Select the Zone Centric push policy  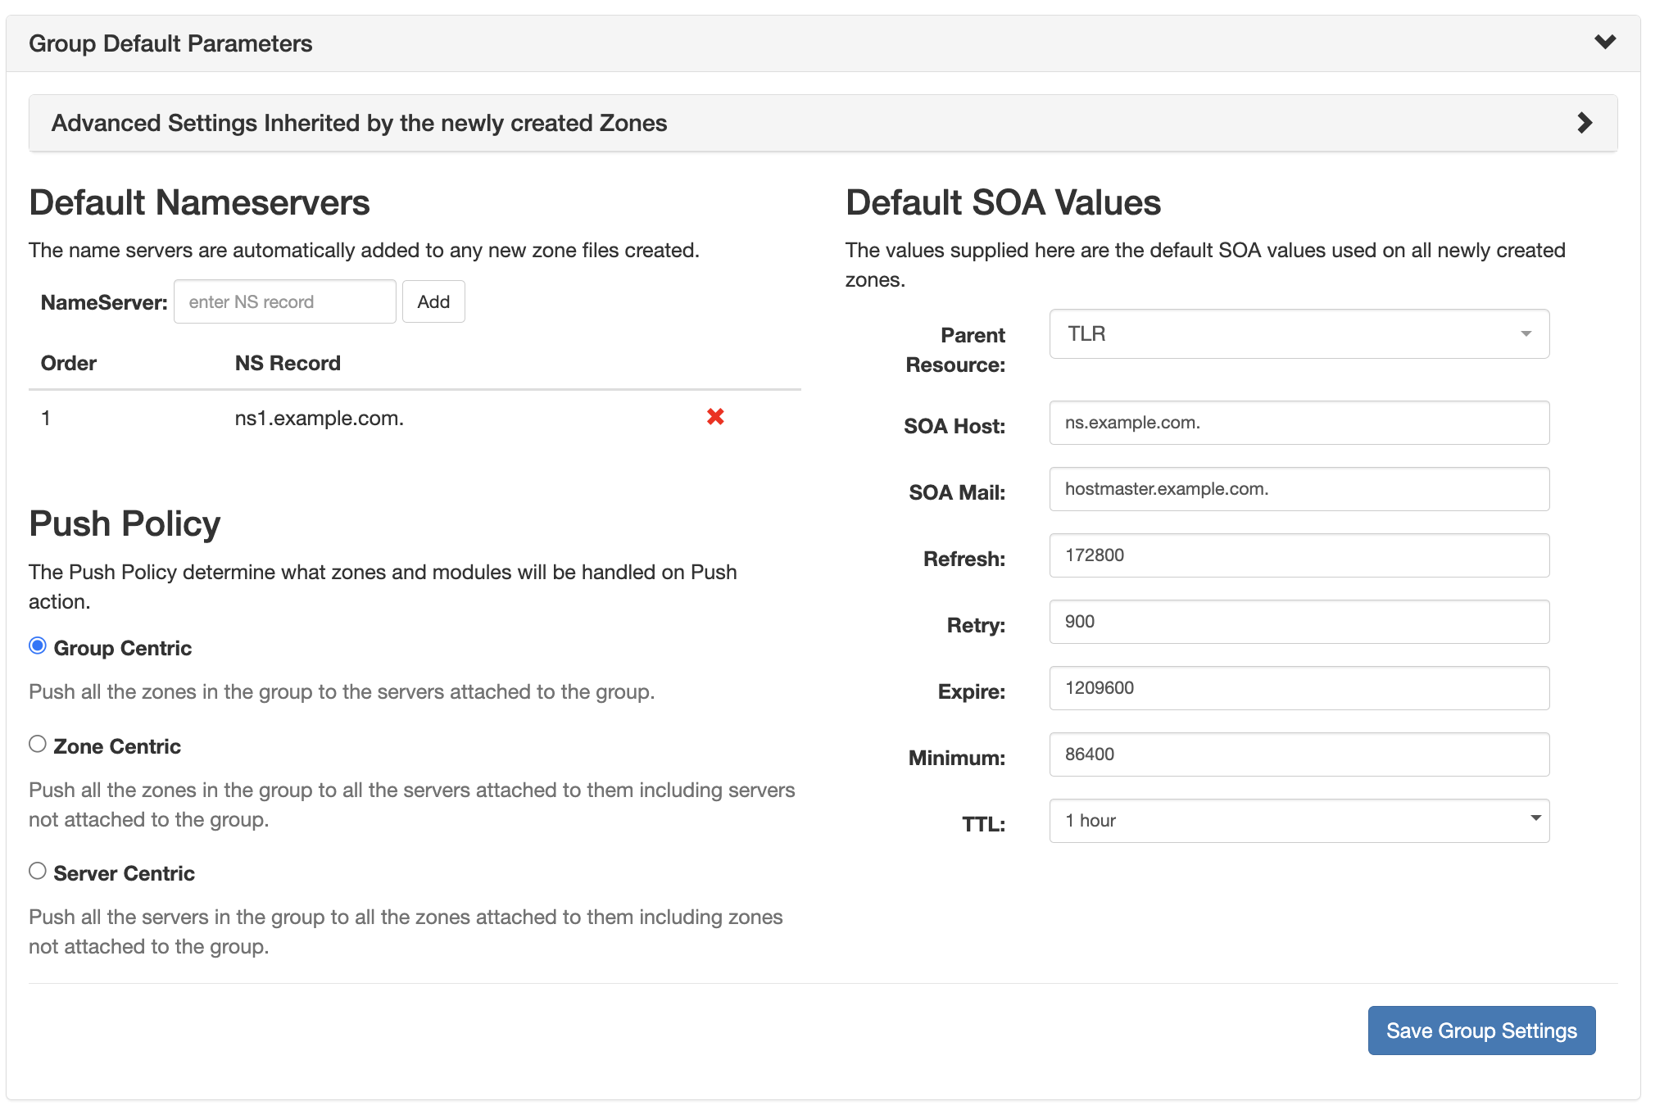coord(37,743)
